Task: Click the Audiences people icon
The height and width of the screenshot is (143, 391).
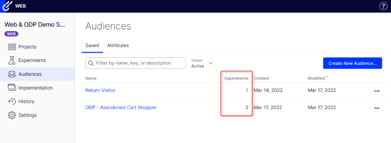Action: [x=12, y=74]
